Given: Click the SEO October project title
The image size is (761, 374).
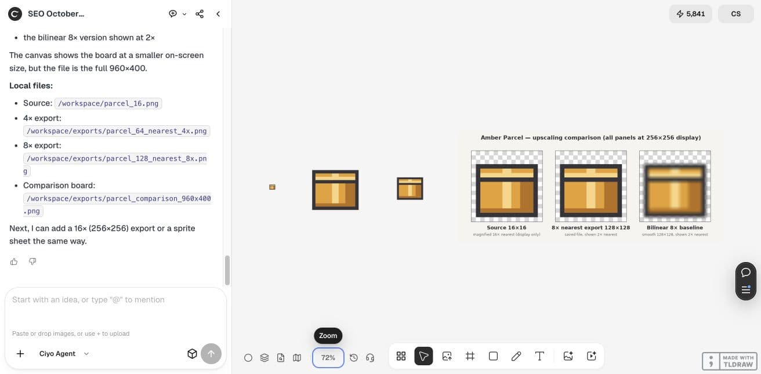Looking at the screenshot, I should point(56,14).
